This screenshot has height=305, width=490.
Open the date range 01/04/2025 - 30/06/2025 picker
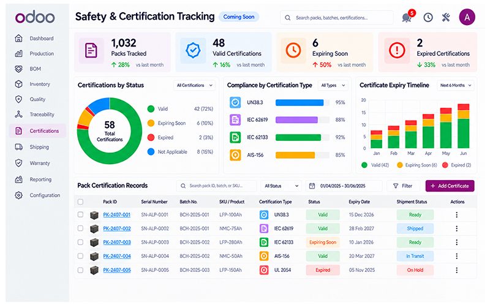pyautogui.click(x=344, y=186)
